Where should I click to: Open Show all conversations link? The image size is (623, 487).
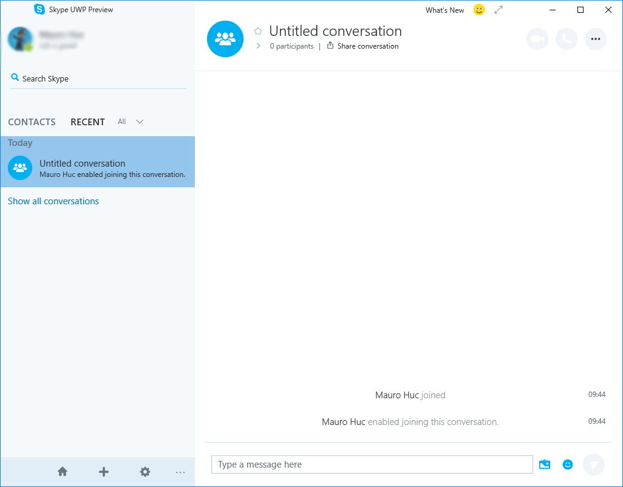[x=53, y=201]
